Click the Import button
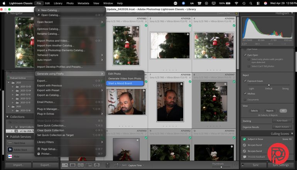 (18, 165)
